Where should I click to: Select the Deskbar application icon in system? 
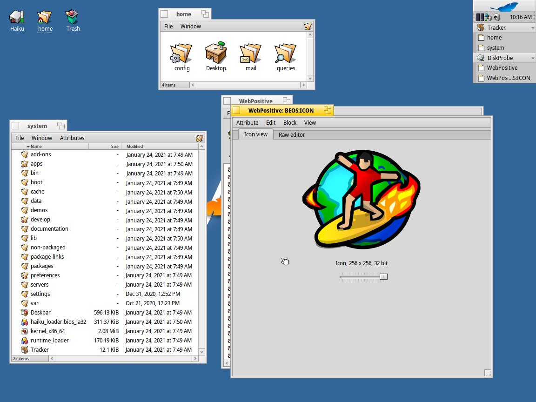pos(25,313)
